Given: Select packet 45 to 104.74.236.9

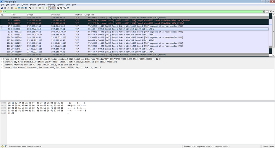Looking at the screenshot, I should [134, 26].
